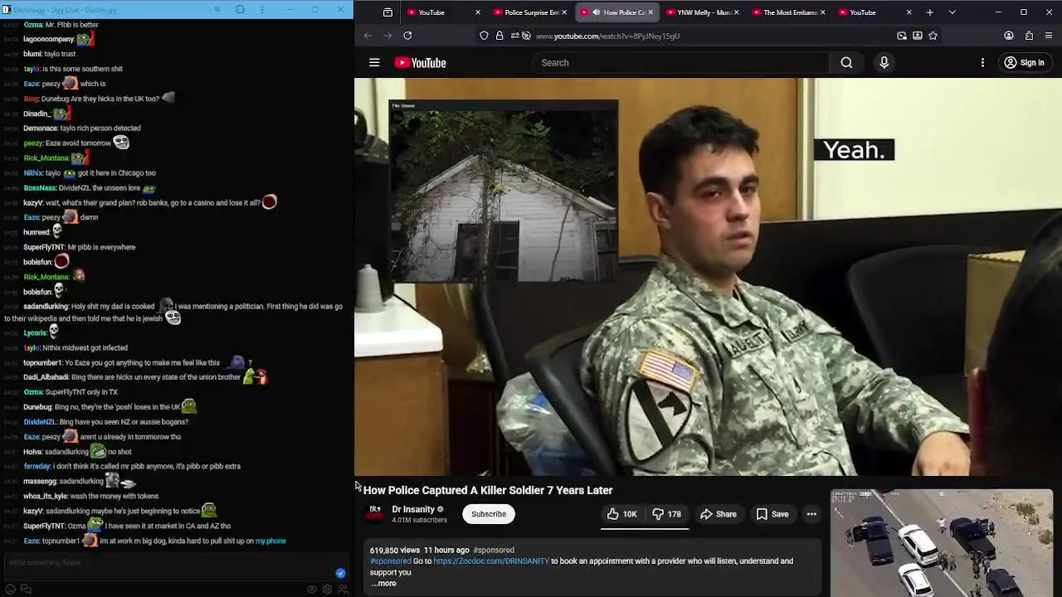Toggle the chat eye visibility icon
Image resolution: width=1062 pixels, height=597 pixels.
pyautogui.click(x=312, y=589)
